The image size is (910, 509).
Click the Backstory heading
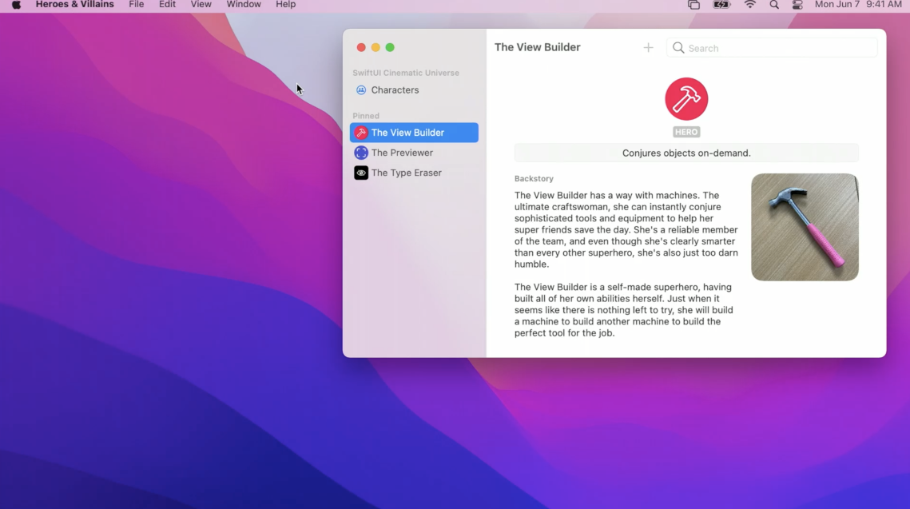tap(534, 179)
